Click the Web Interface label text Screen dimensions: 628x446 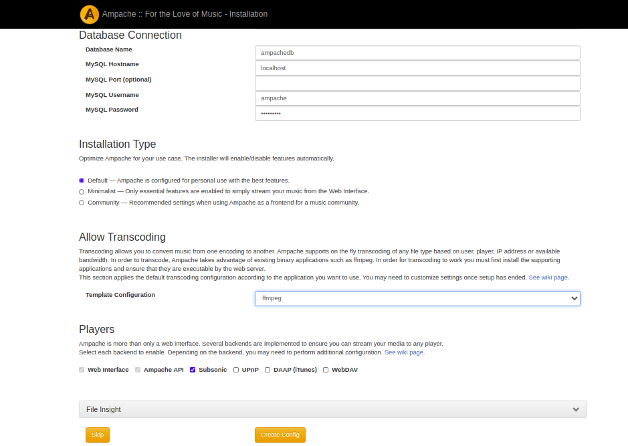(108, 370)
